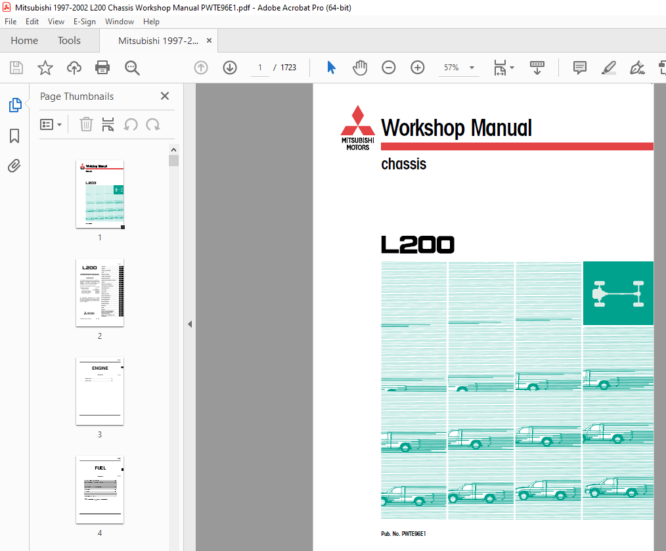
Task: Collapse the navigation pane arrow
Action: [190, 324]
